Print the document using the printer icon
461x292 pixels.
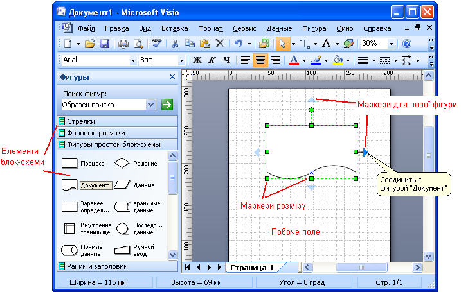123,44
